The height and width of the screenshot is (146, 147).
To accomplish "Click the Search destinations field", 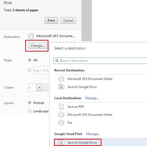I will click(x=100, y=61).
